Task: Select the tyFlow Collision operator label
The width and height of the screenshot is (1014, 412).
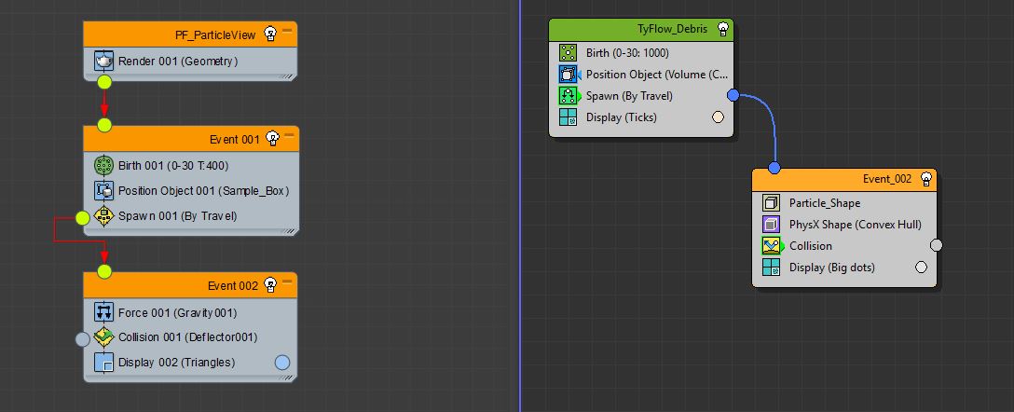Action: (810, 246)
